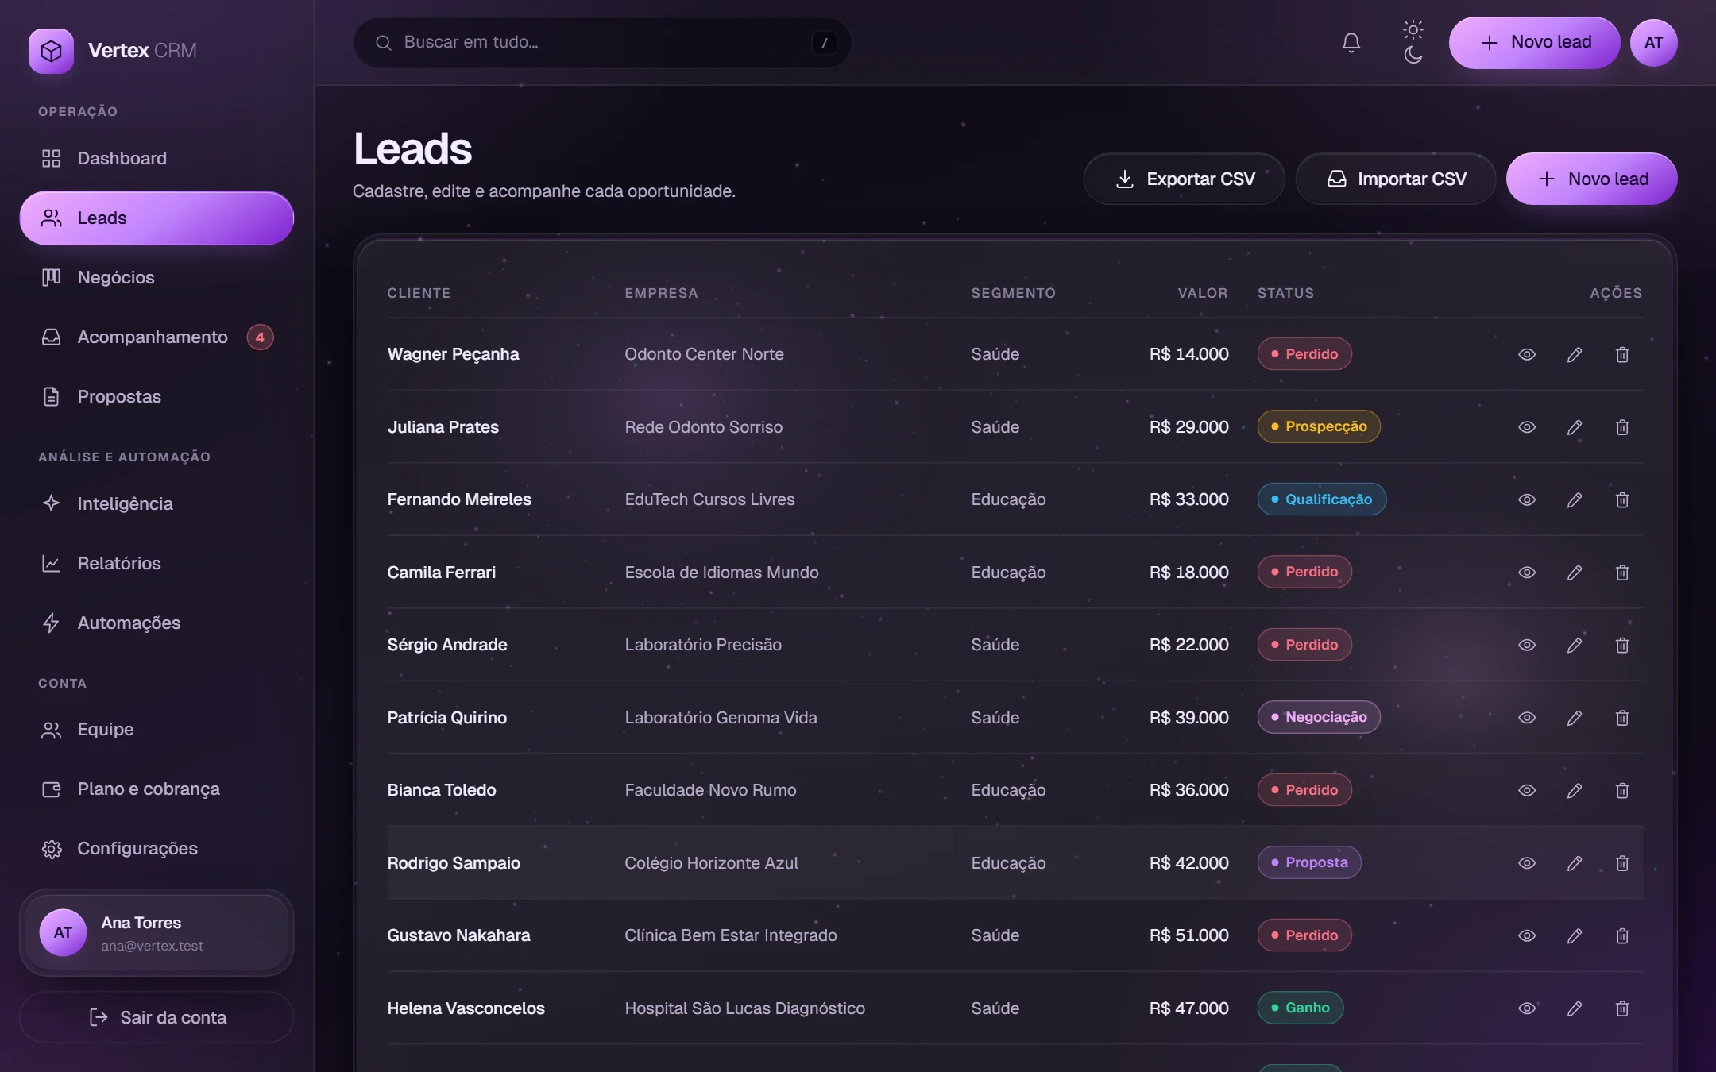Click Qualificação status badge for Fernando Meireles
1716x1072 pixels.
tap(1321, 499)
